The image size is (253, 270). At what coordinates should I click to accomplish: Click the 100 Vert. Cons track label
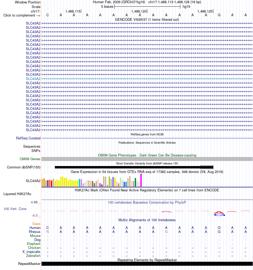(15, 209)
